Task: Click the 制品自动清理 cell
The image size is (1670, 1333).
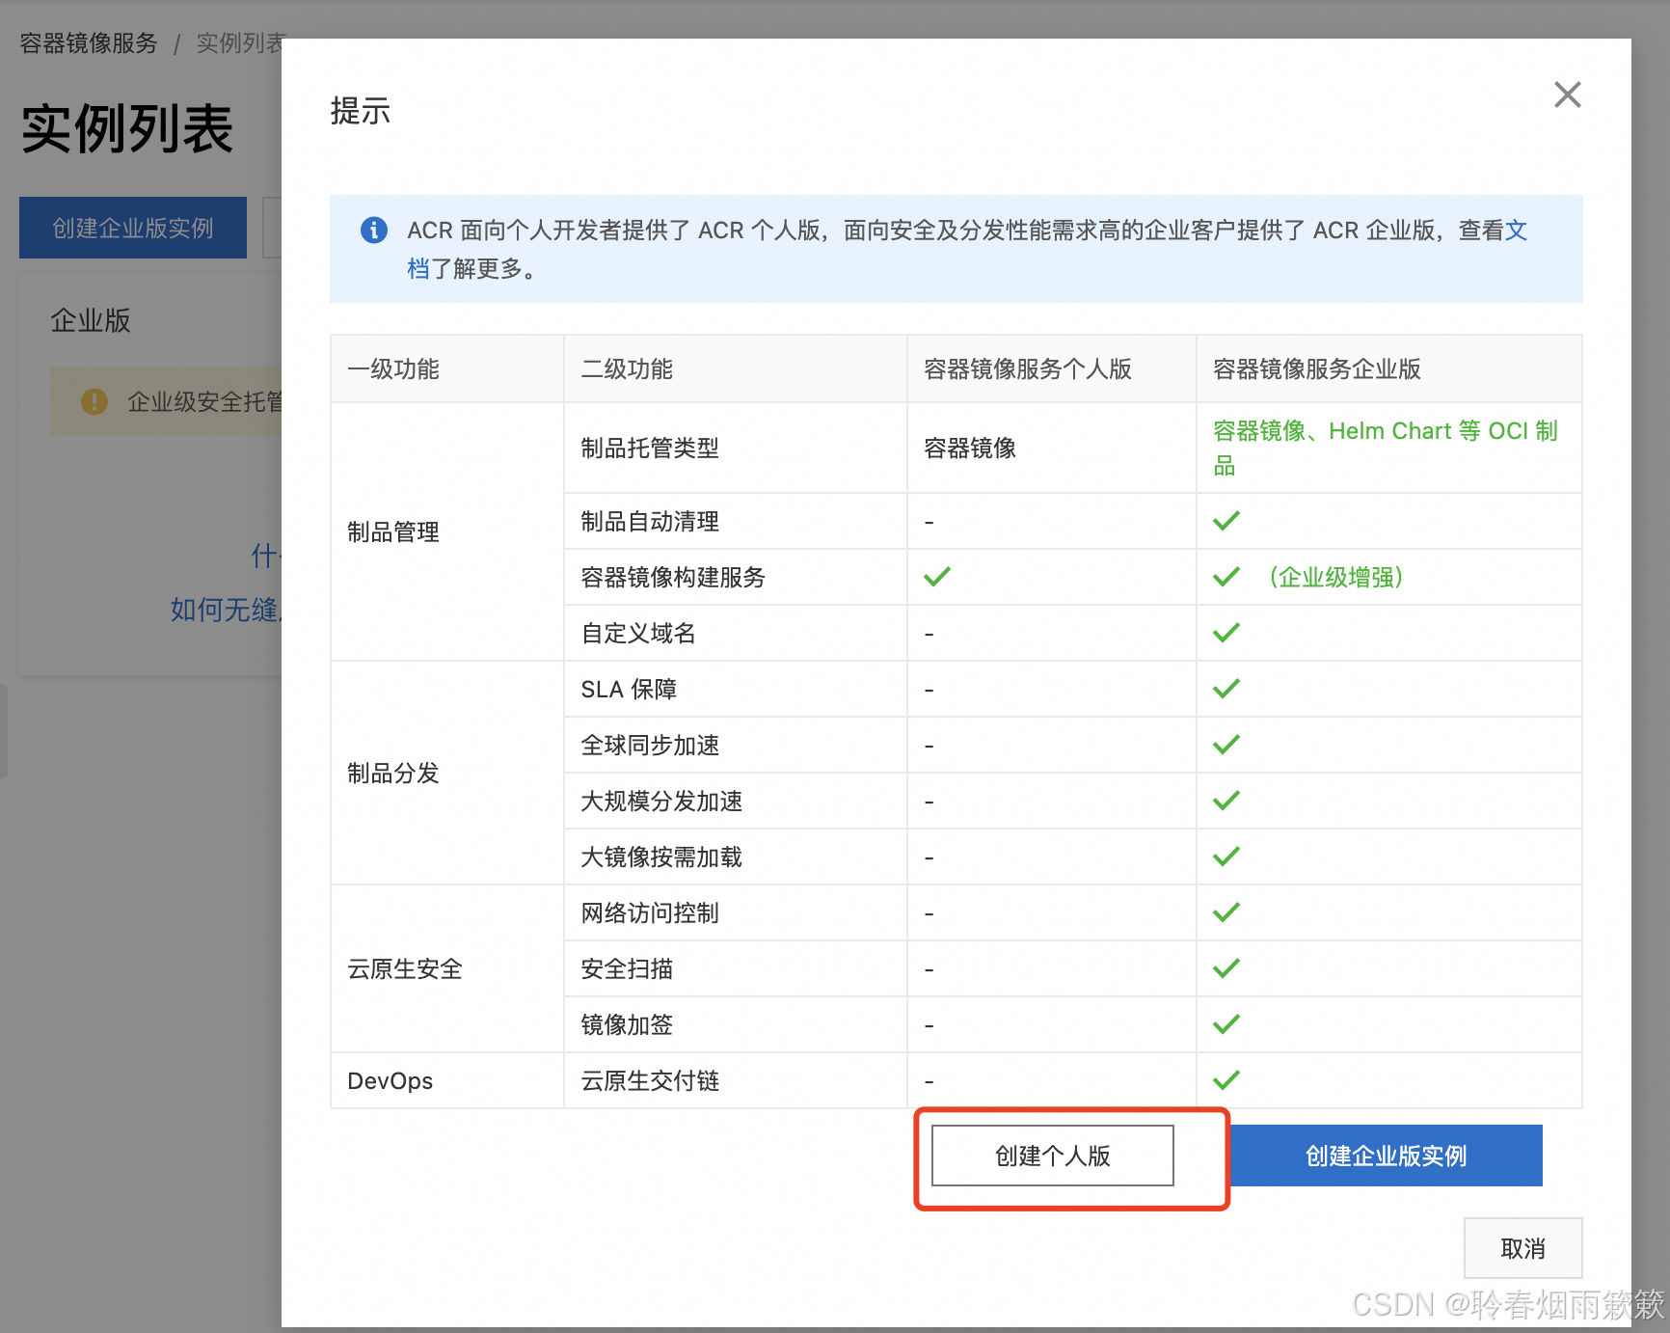Action: [x=735, y=521]
